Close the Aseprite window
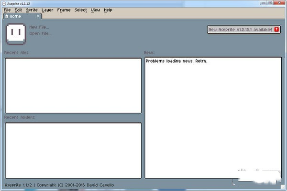The image size is (287, 191). coord(279,3)
